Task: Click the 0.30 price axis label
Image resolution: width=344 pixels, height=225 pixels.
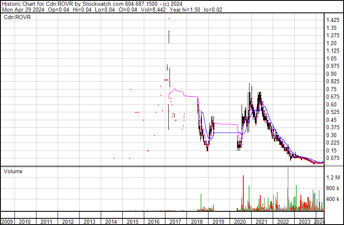Action: click(331, 135)
